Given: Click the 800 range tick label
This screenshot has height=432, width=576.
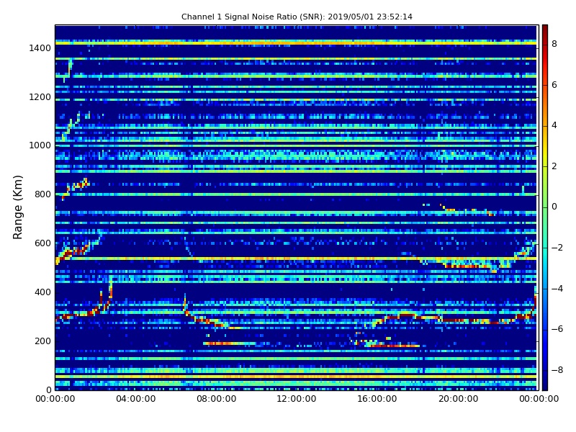Looking at the screenshot, I should point(43,194).
